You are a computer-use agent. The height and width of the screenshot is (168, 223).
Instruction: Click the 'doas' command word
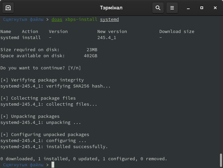click(57, 19)
